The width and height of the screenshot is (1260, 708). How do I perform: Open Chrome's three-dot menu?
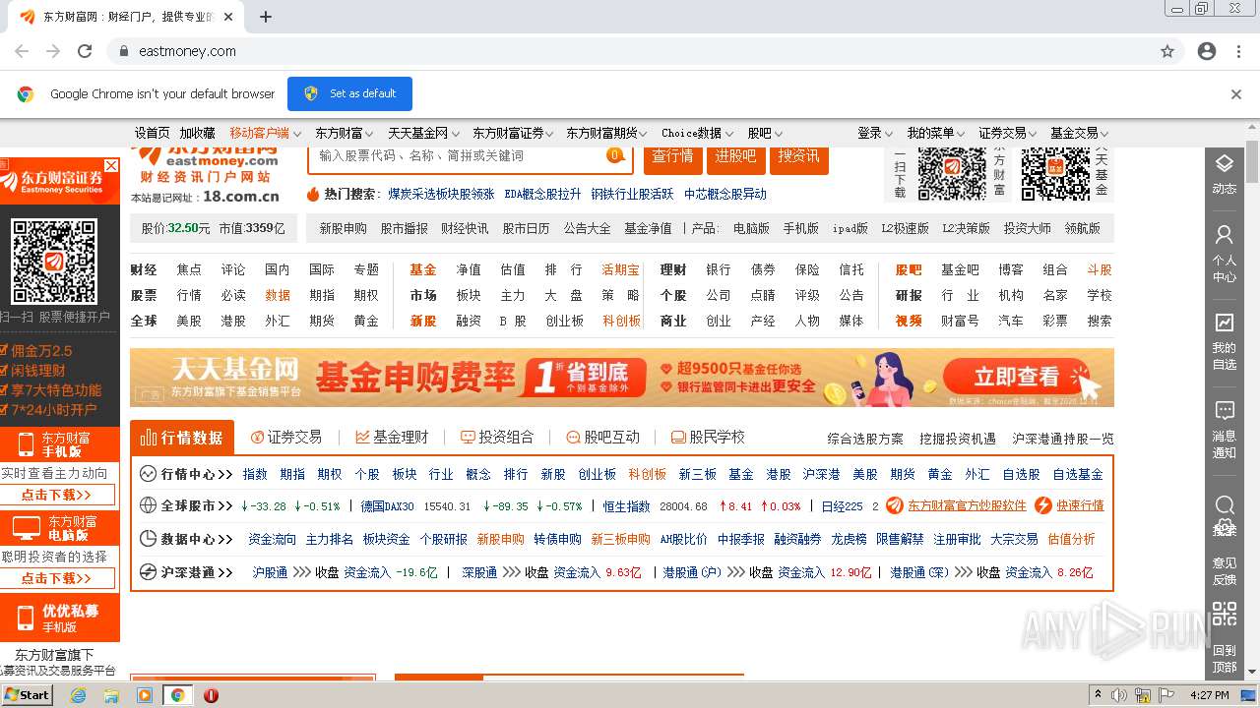click(x=1240, y=51)
